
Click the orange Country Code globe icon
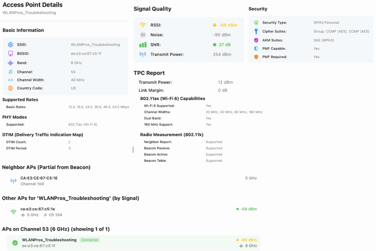click(10, 88)
